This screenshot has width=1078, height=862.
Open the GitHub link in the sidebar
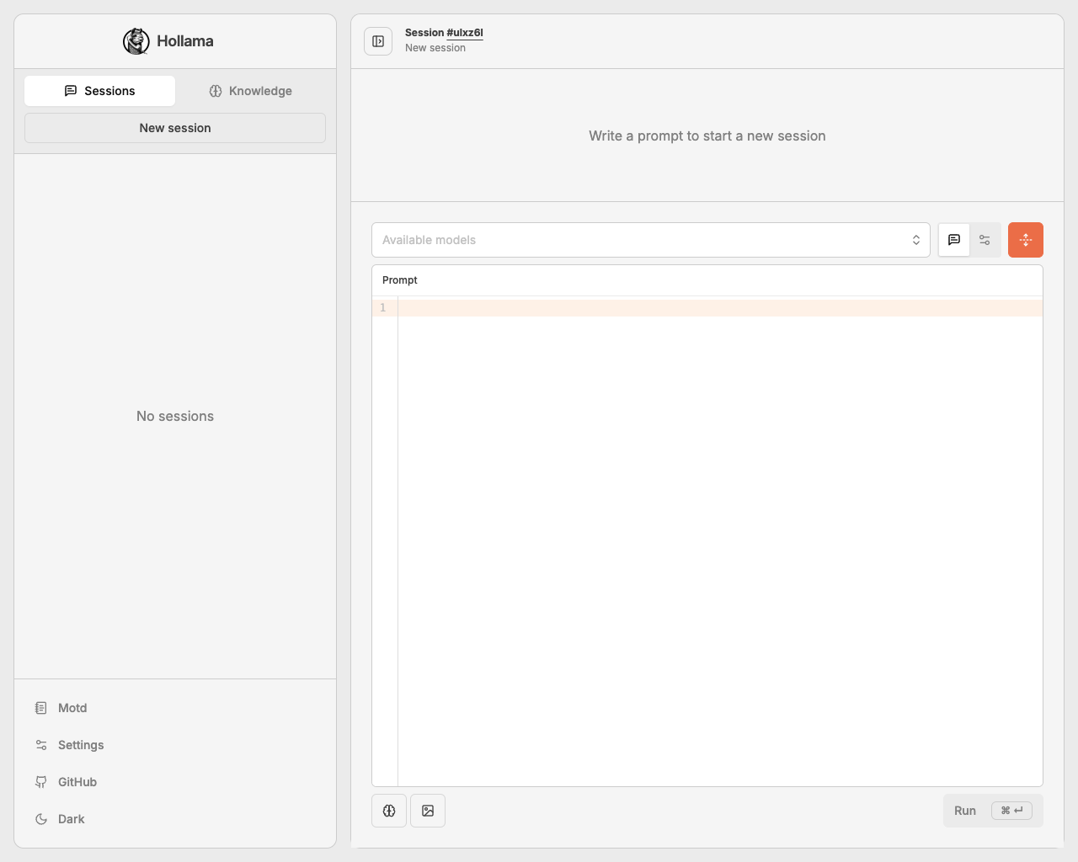(77, 782)
